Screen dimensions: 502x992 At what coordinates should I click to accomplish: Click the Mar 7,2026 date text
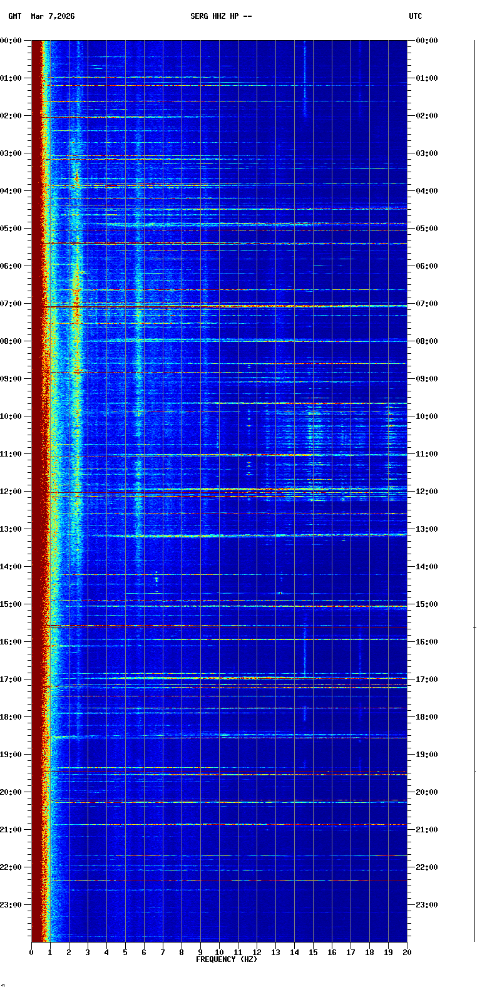click(x=53, y=16)
